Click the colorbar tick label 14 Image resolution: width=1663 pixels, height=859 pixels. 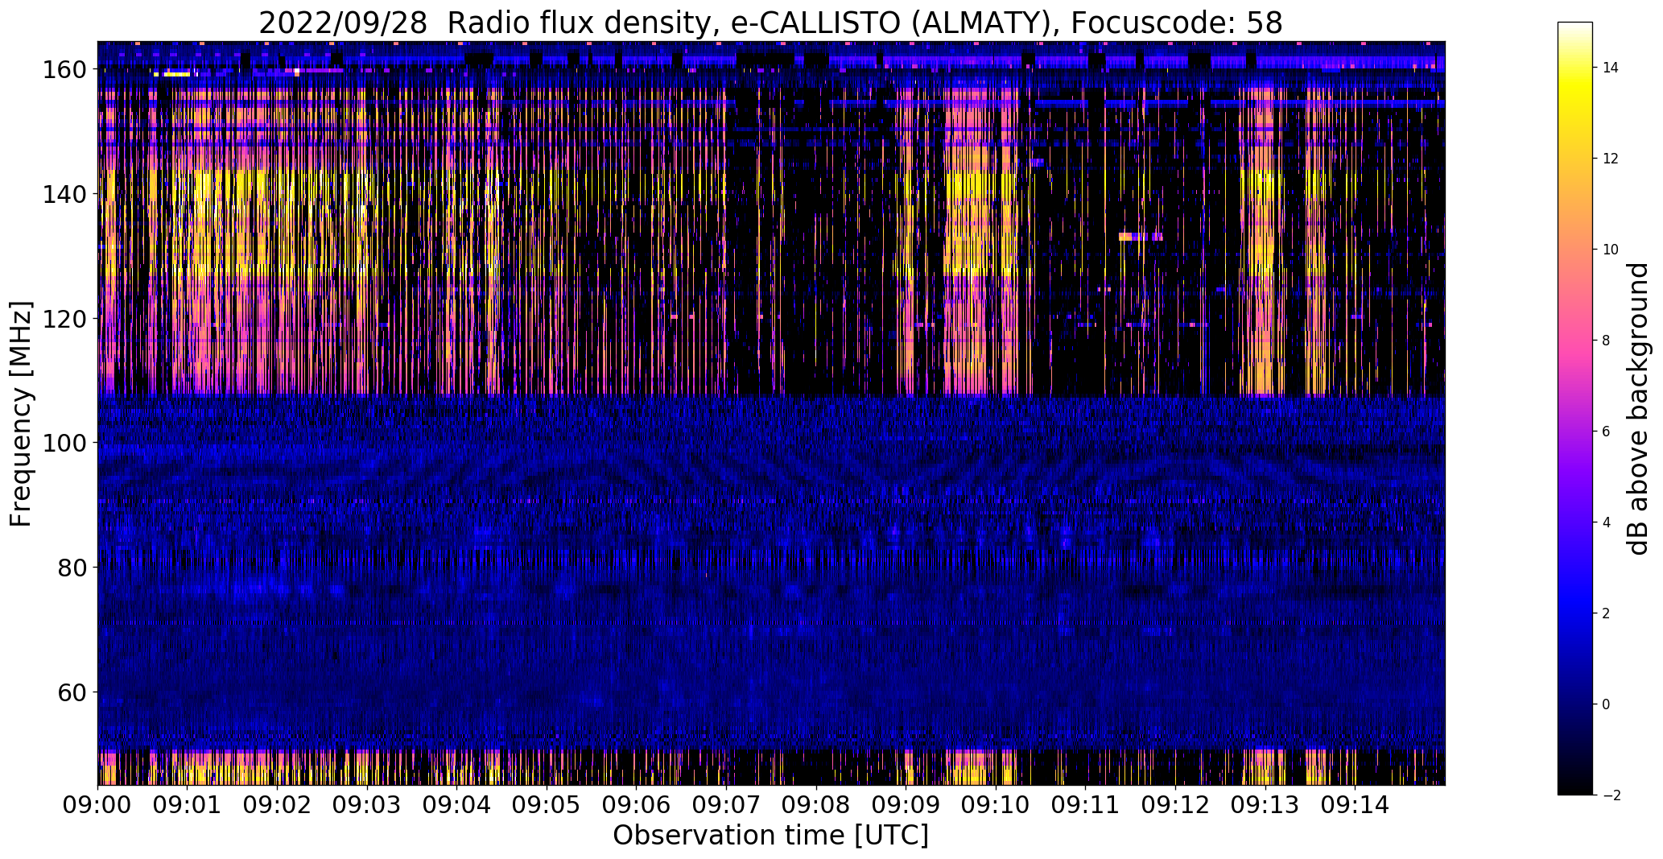click(x=1611, y=68)
